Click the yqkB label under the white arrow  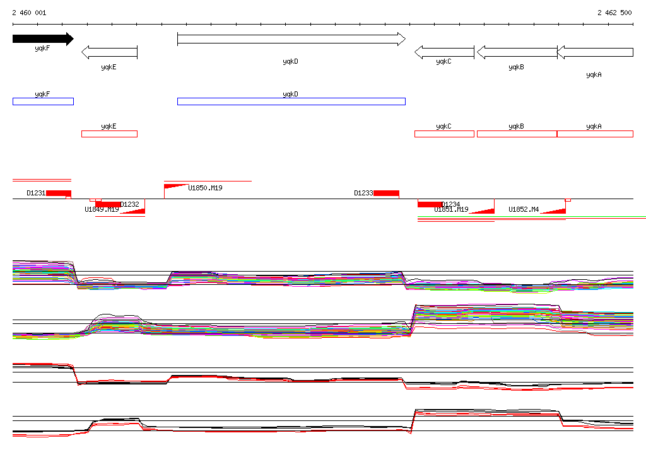coord(516,67)
